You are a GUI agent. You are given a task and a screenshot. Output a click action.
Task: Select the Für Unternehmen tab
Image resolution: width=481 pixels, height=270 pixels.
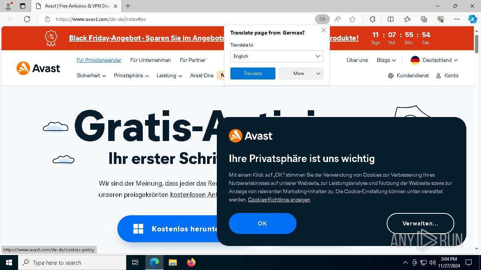click(151, 60)
